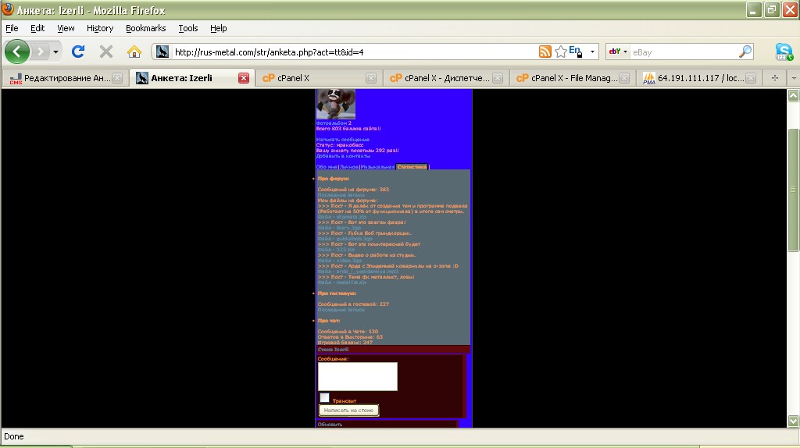Expand the list-all-tabs dropdown
The height and width of the screenshot is (448, 800).
point(793,78)
